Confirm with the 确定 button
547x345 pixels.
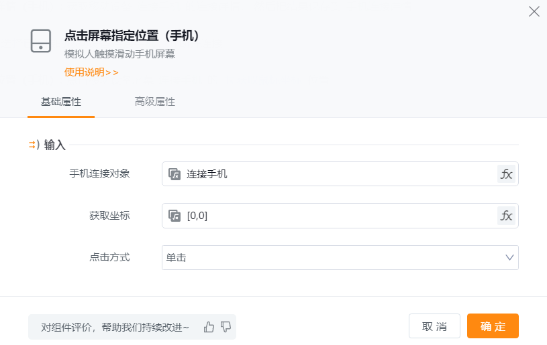[493, 326]
